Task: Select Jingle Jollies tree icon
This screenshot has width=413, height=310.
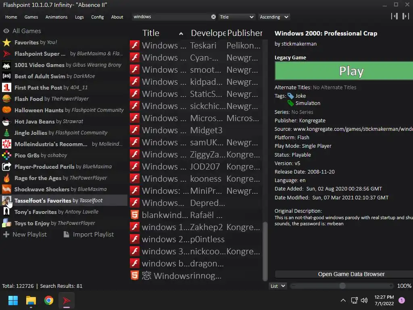Action: 6,133
